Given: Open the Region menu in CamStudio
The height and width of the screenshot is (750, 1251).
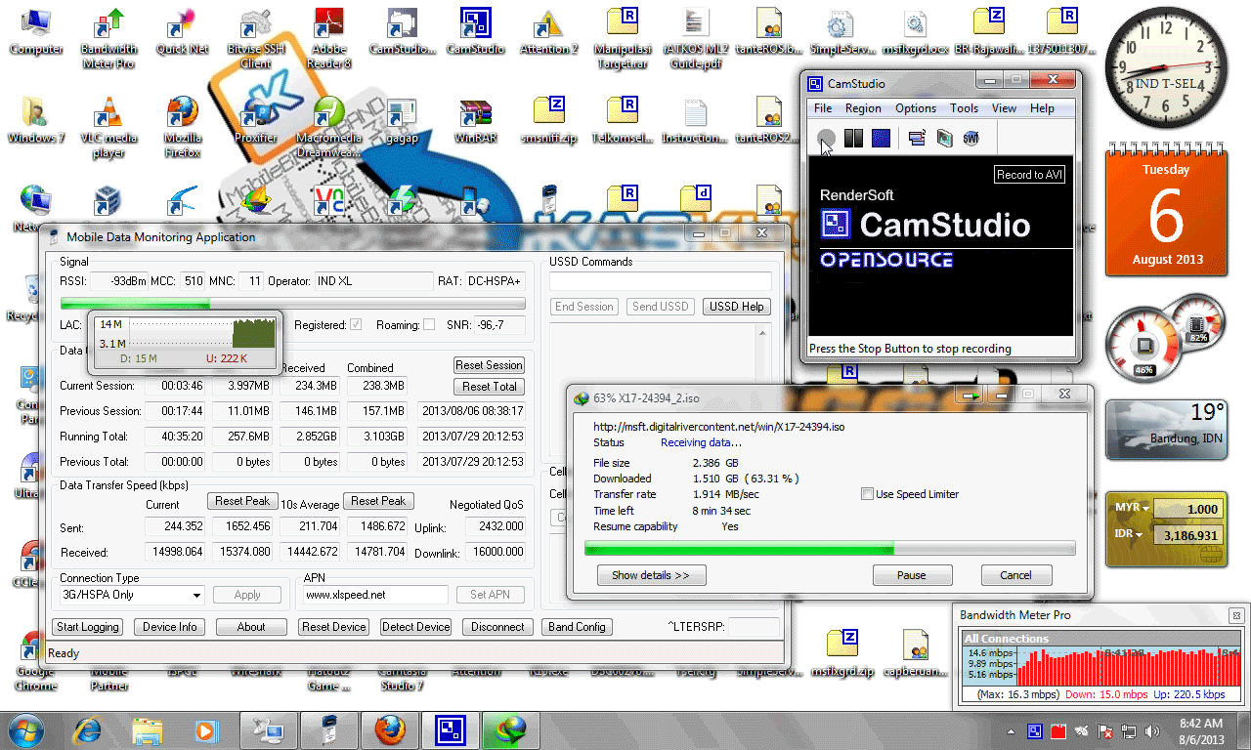Looking at the screenshot, I should point(864,108).
